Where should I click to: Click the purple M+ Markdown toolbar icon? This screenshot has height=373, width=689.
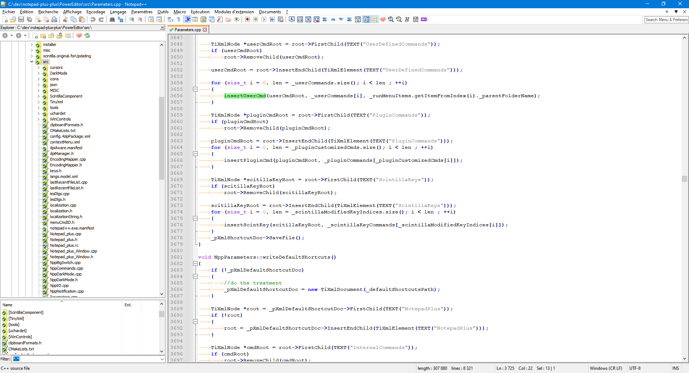coord(424,19)
